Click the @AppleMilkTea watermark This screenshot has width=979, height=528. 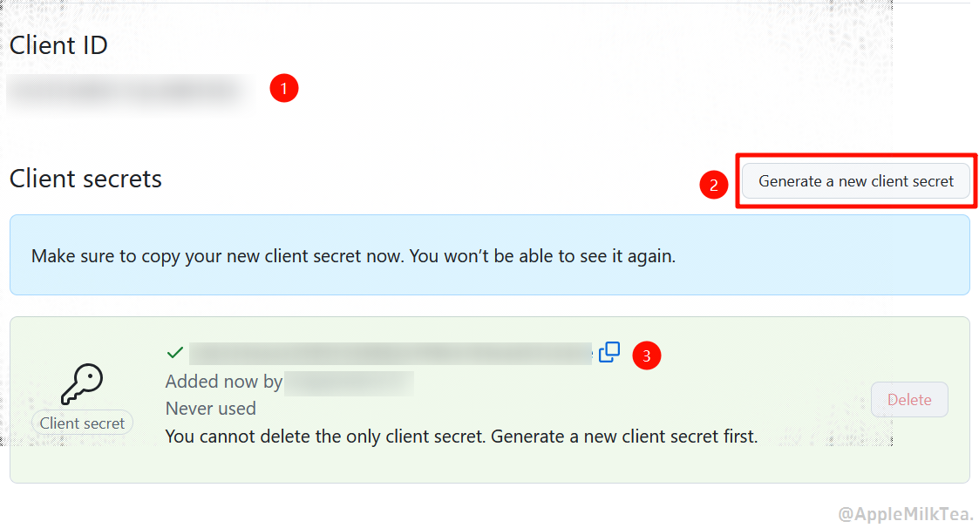click(x=907, y=514)
